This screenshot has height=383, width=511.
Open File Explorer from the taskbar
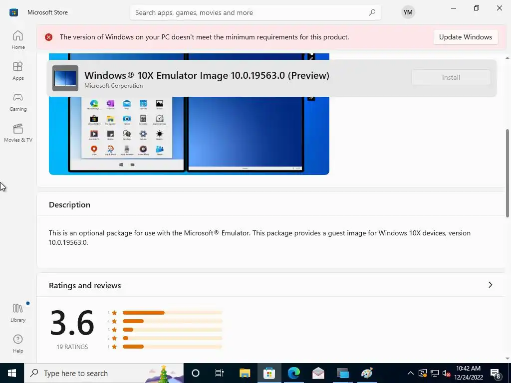click(245, 373)
